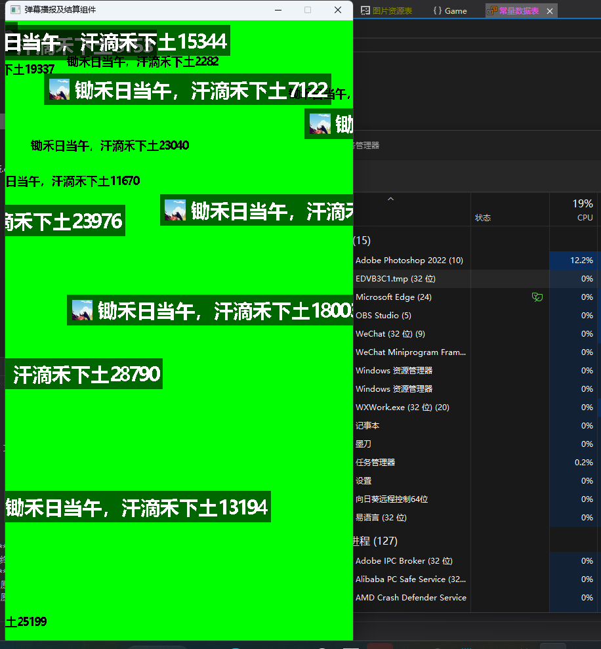
Task: Select the WXWork.exe process row
Action: (x=402, y=408)
